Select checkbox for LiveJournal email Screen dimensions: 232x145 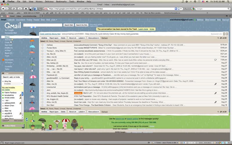coord(42,87)
